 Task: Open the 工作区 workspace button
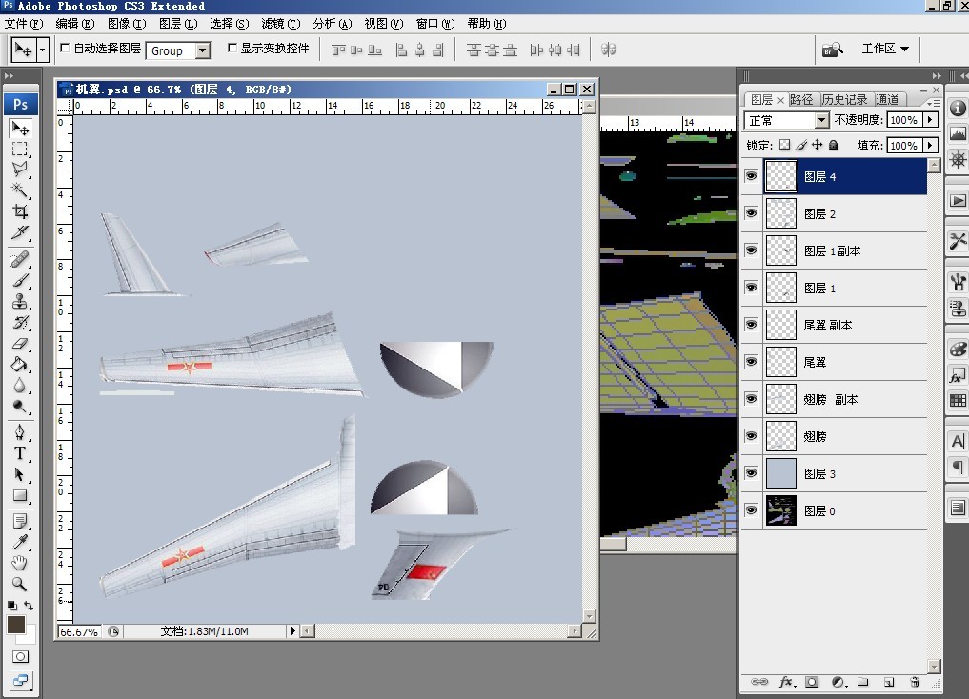885,49
